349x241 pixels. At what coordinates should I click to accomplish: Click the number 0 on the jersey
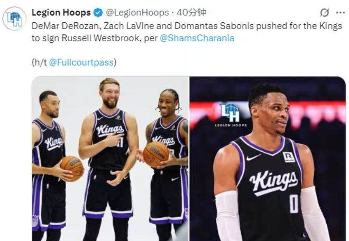point(293,203)
